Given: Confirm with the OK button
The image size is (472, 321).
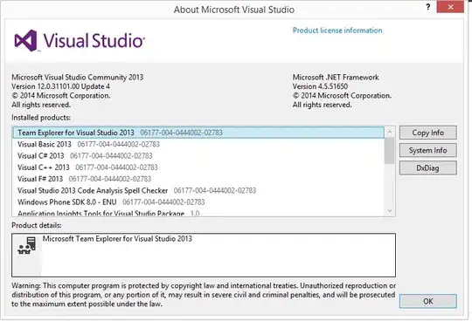Looking at the screenshot, I should (427, 301).
